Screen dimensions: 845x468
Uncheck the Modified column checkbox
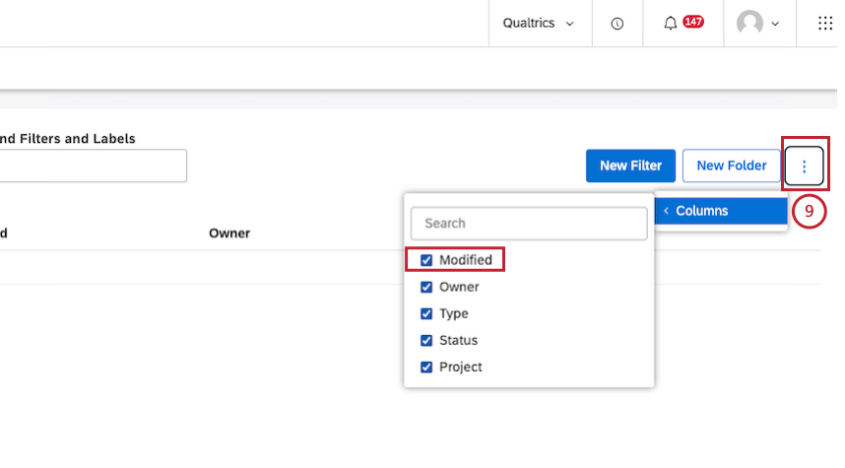pos(426,260)
